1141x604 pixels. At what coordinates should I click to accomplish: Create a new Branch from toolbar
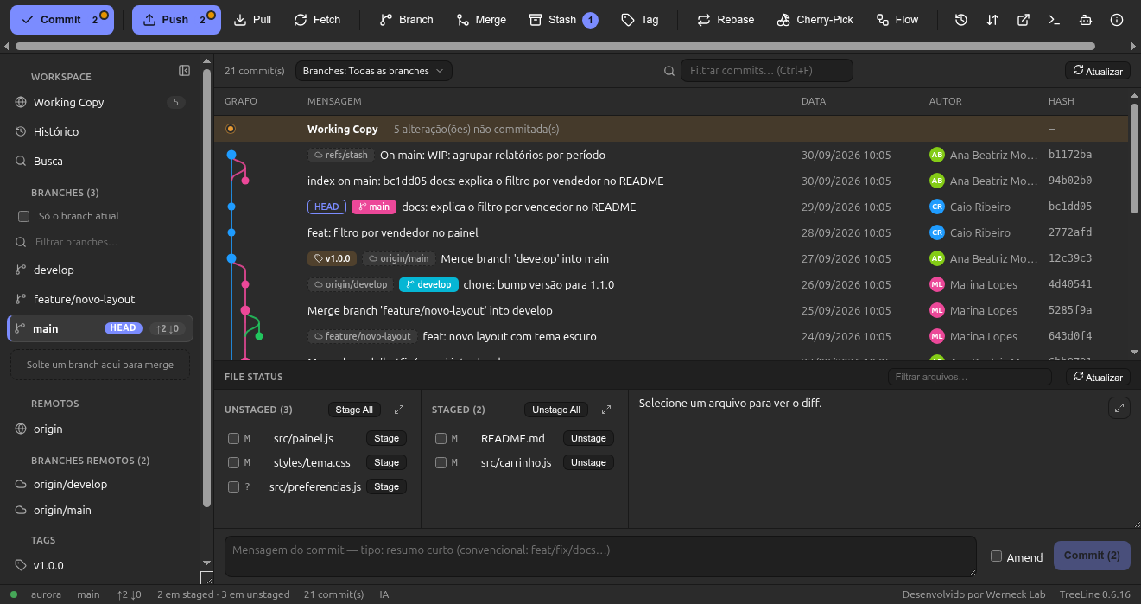click(406, 20)
